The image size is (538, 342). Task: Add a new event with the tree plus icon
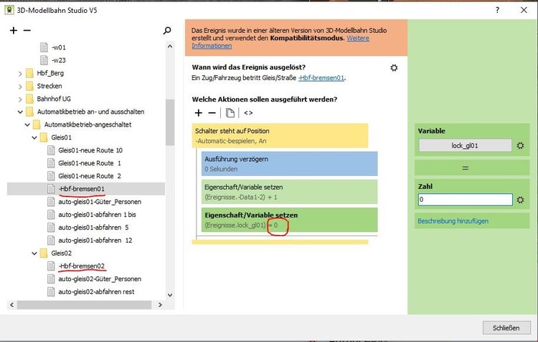(x=14, y=31)
